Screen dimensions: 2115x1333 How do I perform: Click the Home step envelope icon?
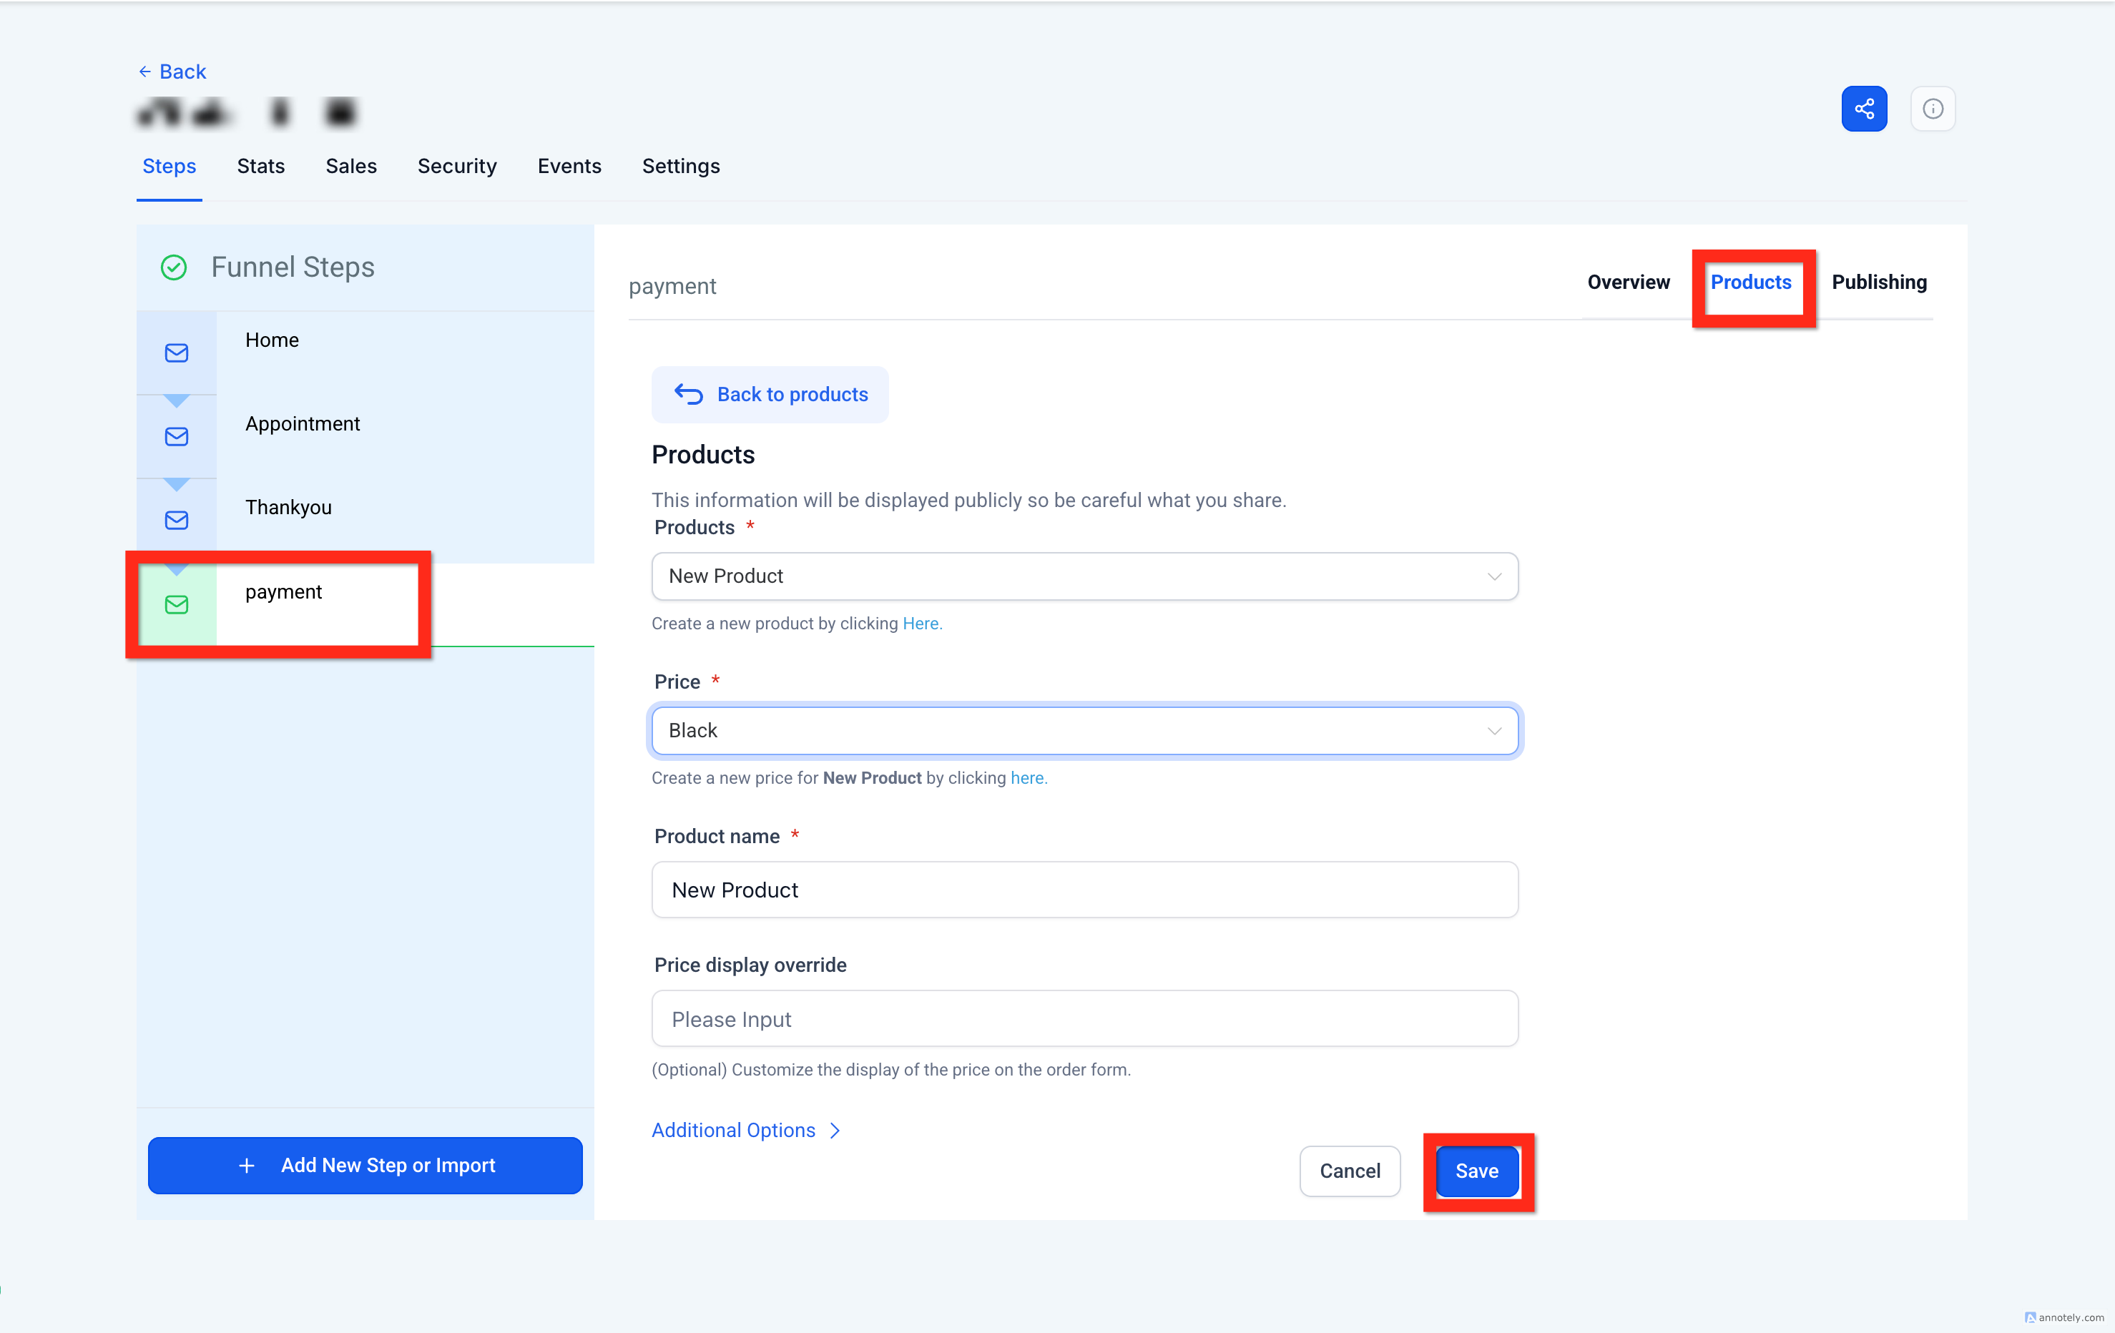177,353
